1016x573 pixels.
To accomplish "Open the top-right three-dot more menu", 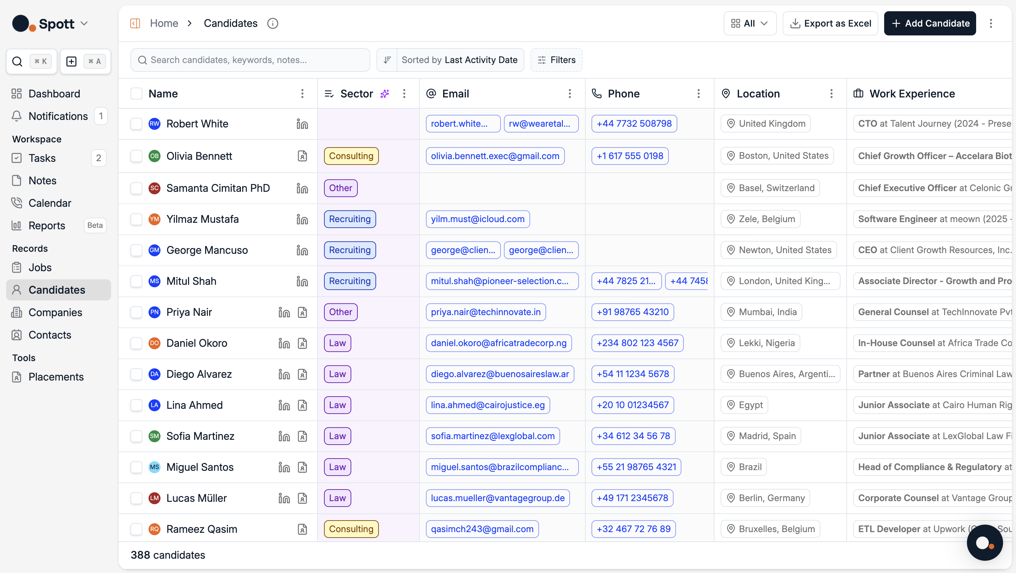I will pyautogui.click(x=991, y=23).
